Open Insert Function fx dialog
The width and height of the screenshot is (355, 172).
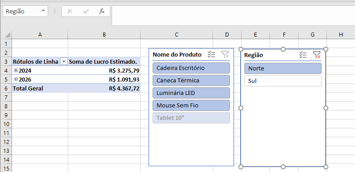(102, 11)
